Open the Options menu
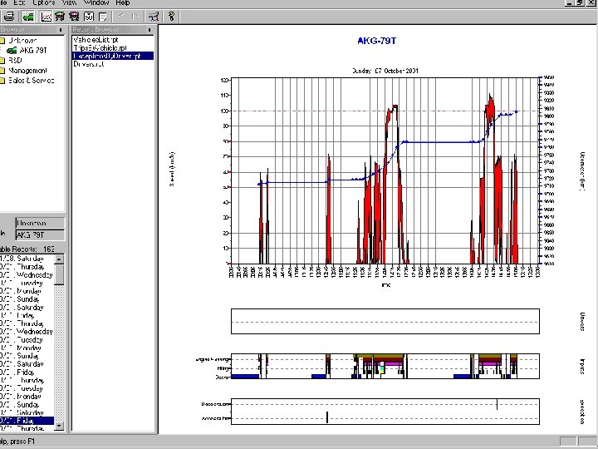 tap(43, 2)
